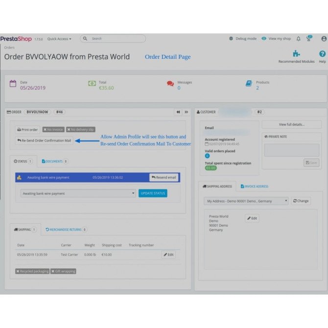This screenshot has width=328, height=328.
Task: Click the Search input field
Action: click(x=113, y=39)
